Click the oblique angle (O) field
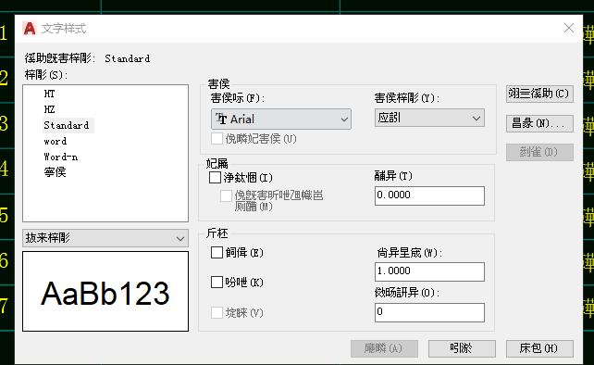 click(429, 312)
